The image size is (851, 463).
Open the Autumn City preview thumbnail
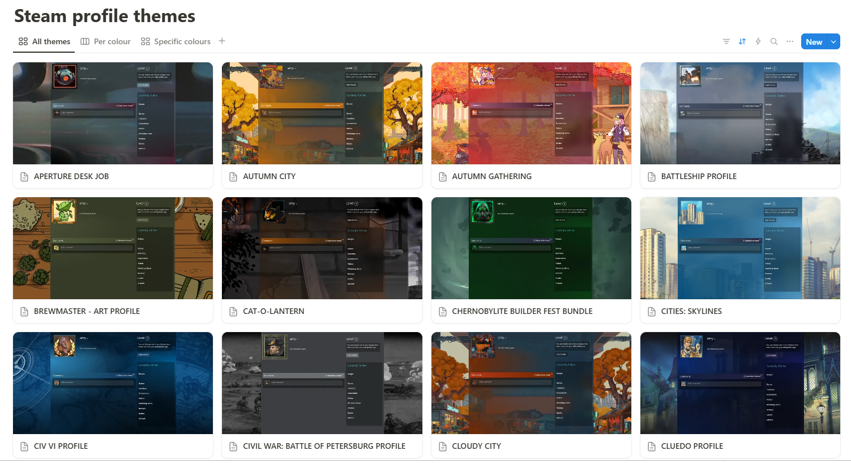point(322,113)
